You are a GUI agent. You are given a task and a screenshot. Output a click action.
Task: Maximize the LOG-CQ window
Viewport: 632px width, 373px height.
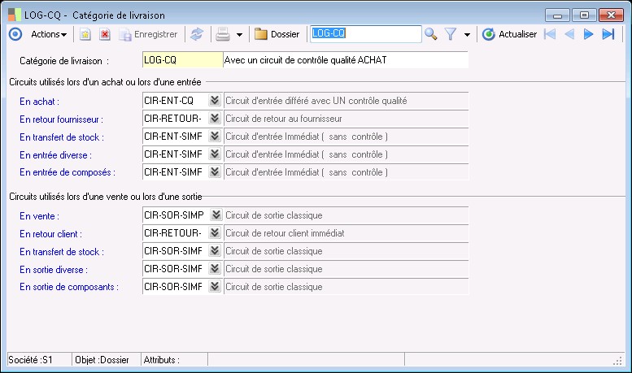tap(584, 15)
